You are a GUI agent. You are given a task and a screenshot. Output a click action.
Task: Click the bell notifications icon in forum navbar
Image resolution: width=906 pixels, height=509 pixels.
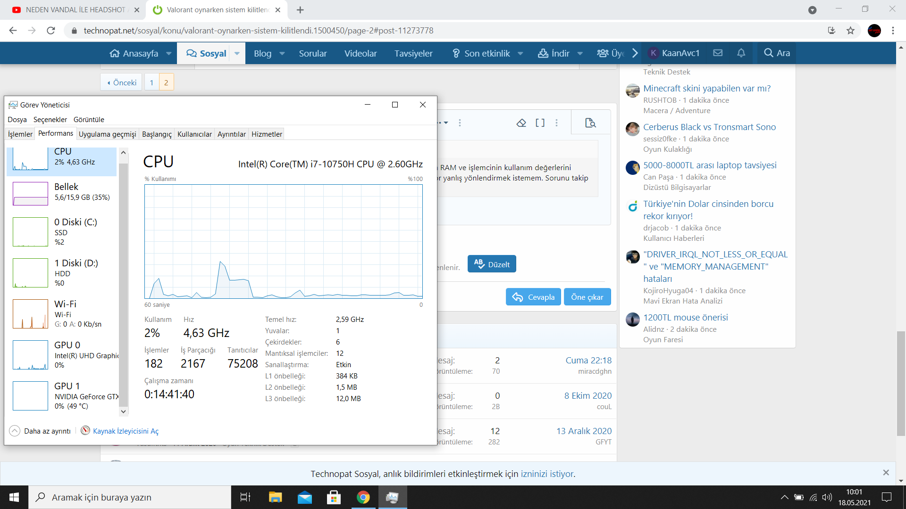pos(741,53)
